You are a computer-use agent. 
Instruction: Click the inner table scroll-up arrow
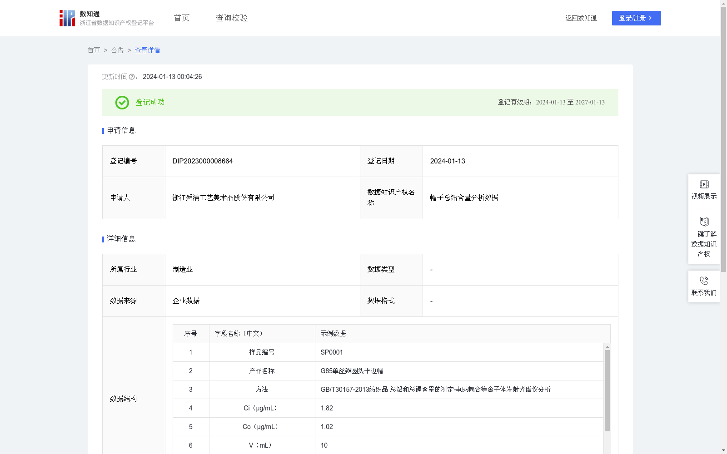pos(607,347)
